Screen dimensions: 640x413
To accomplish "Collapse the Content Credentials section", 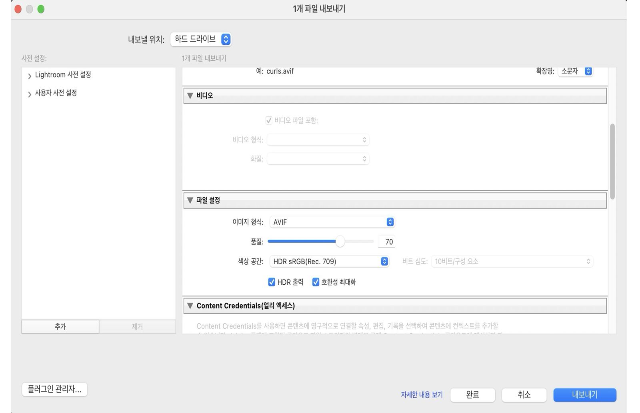I will coord(190,306).
